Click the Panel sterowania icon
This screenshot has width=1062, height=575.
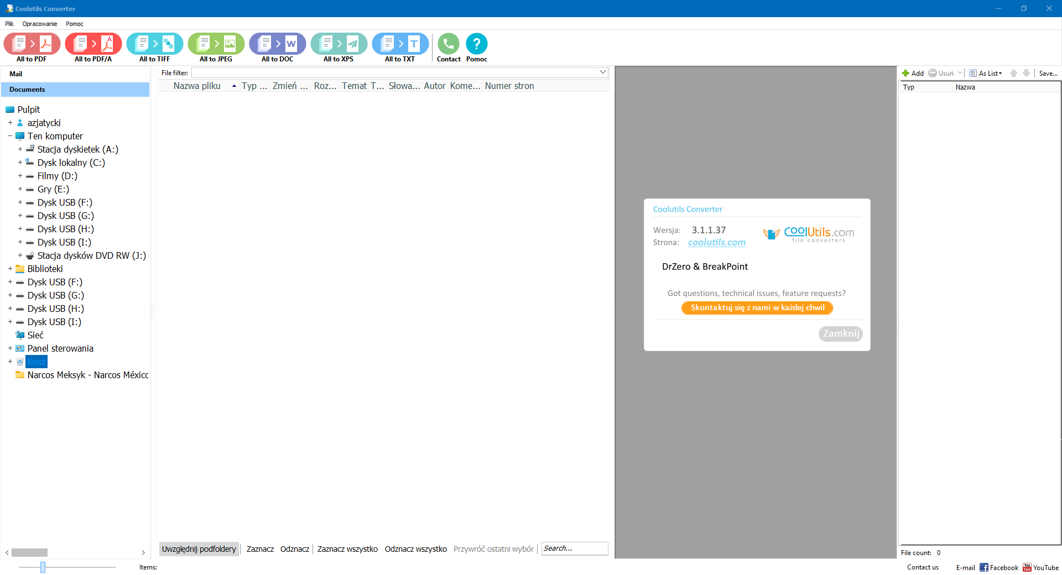[20, 348]
